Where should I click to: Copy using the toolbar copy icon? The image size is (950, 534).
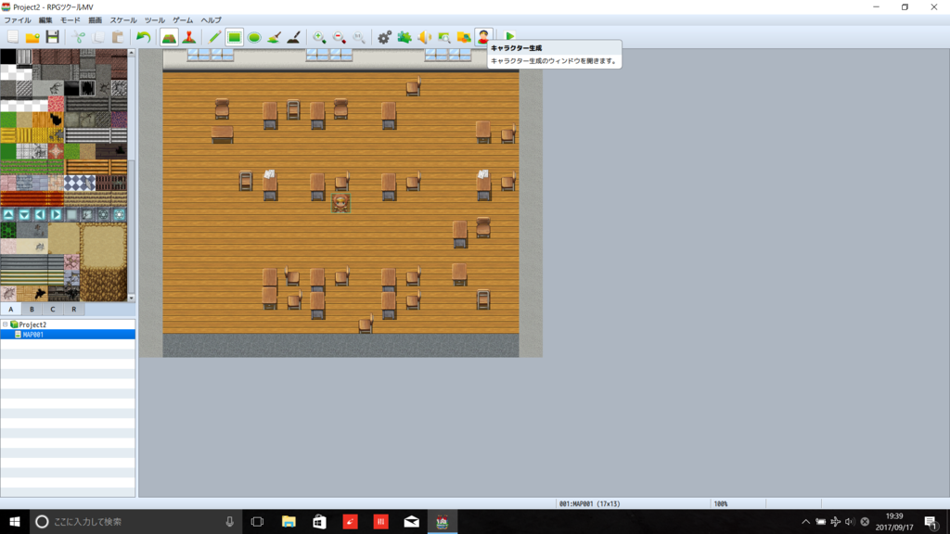coord(98,37)
